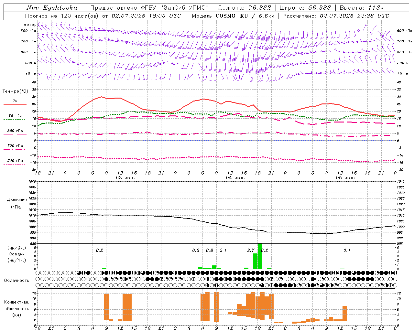Image resolution: width=414 pixels, height=331 pixels.
Task: Select the 'Широта: 56.383' header value
Action: [x=305, y=8]
